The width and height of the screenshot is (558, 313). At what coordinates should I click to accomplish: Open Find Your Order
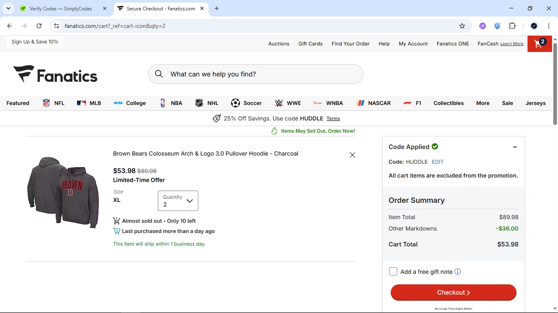350,44
